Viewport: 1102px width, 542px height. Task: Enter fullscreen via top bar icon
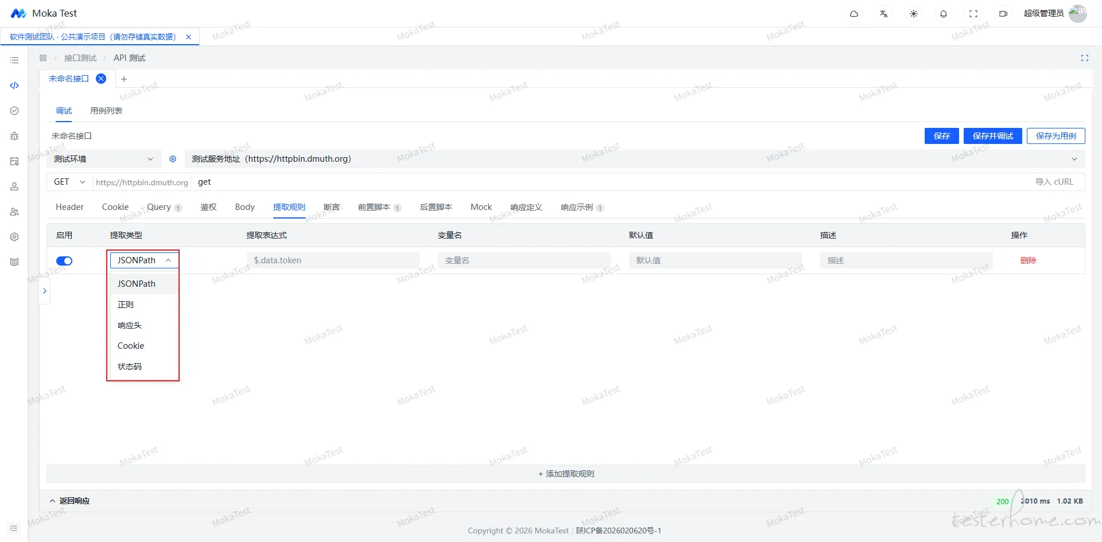pyautogui.click(x=973, y=14)
